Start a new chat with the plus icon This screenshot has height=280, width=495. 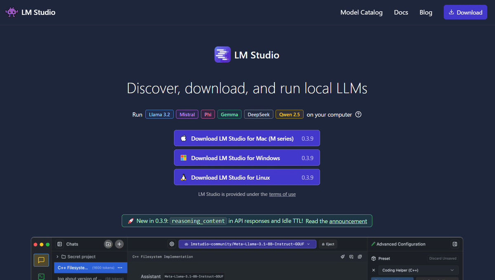pos(119,244)
